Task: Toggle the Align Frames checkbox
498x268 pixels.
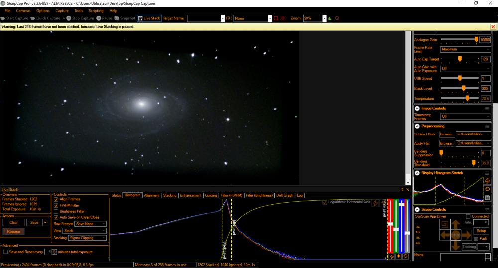Action: [x=56, y=199]
